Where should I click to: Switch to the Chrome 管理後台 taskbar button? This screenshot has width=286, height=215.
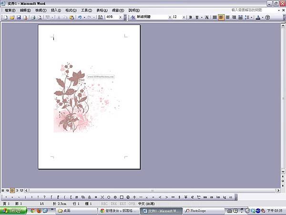[119, 211]
